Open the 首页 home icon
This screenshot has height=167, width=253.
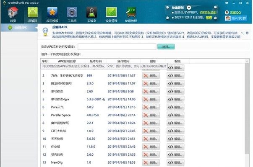(x=13, y=14)
